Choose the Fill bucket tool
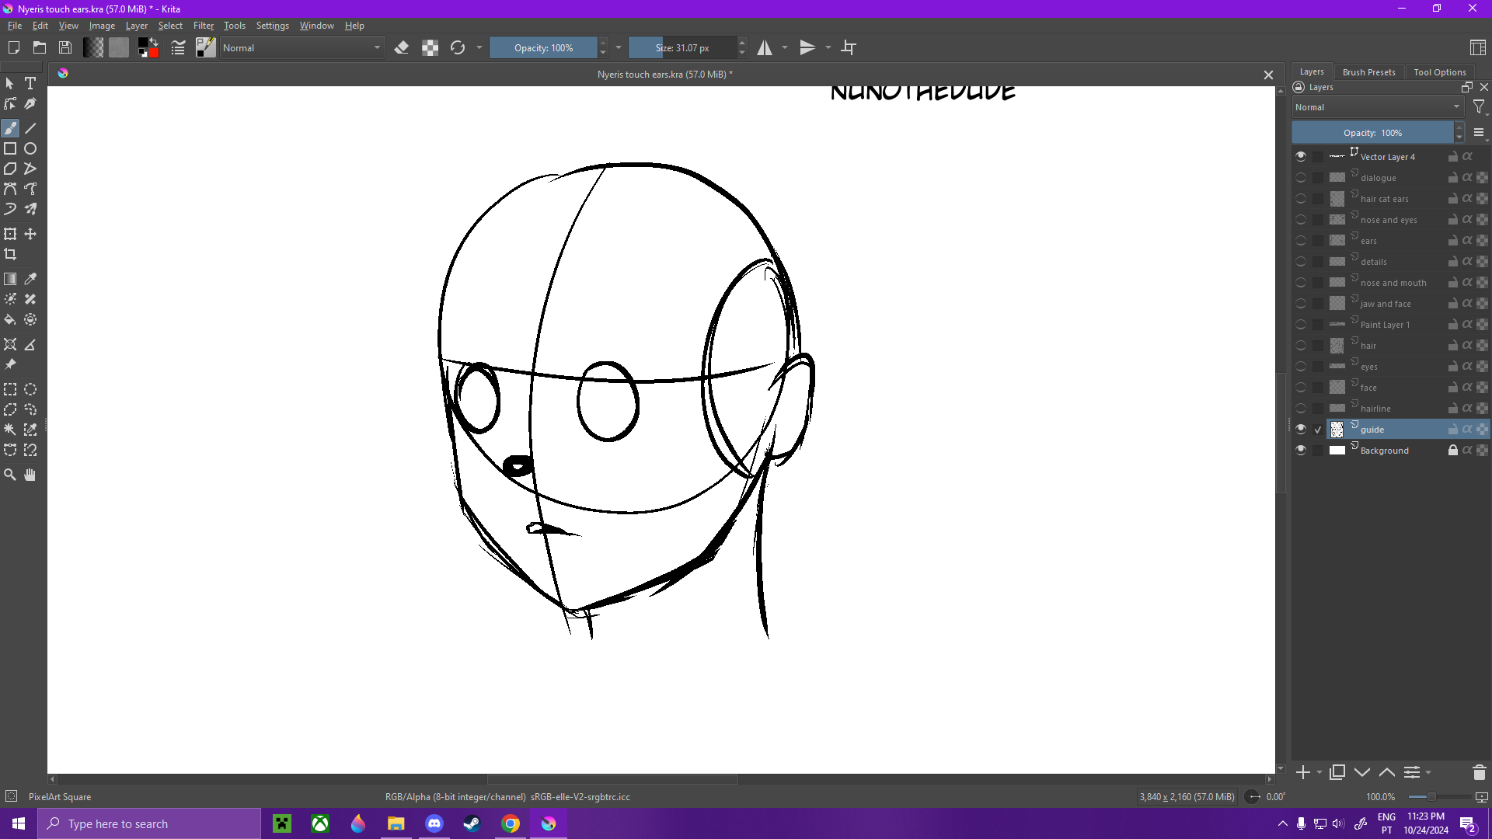Viewport: 1492px width, 839px height. pyautogui.click(x=10, y=319)
